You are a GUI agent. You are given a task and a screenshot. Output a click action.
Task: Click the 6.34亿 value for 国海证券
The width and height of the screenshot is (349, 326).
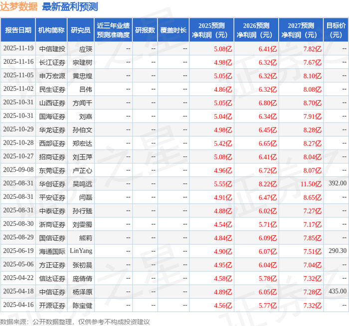point(268,117)
